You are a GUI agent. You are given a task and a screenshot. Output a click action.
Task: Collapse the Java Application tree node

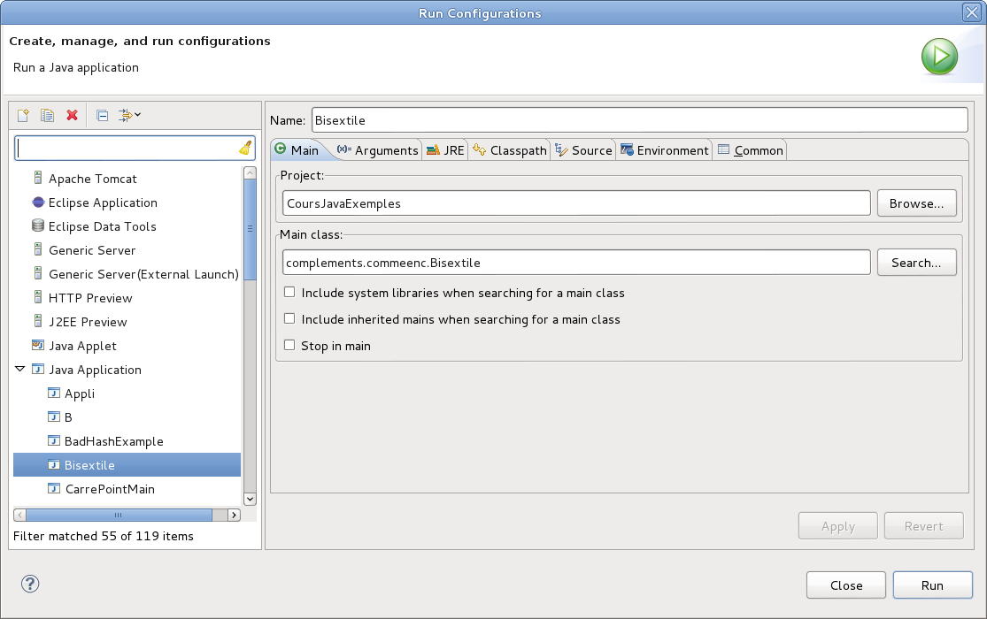20,370
